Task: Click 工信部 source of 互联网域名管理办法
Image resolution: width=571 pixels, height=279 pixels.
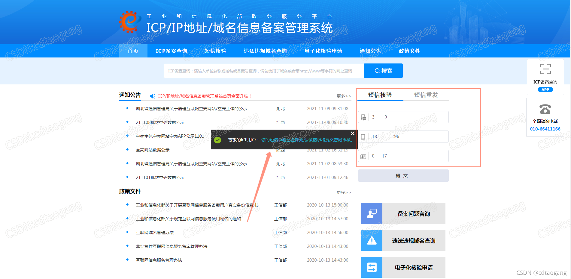Action: click(x=281, y=233)
